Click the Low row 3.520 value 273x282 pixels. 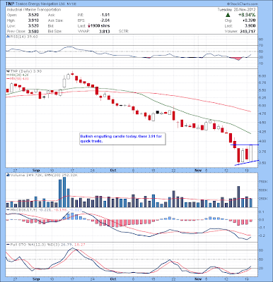click(x=33, y=26)
